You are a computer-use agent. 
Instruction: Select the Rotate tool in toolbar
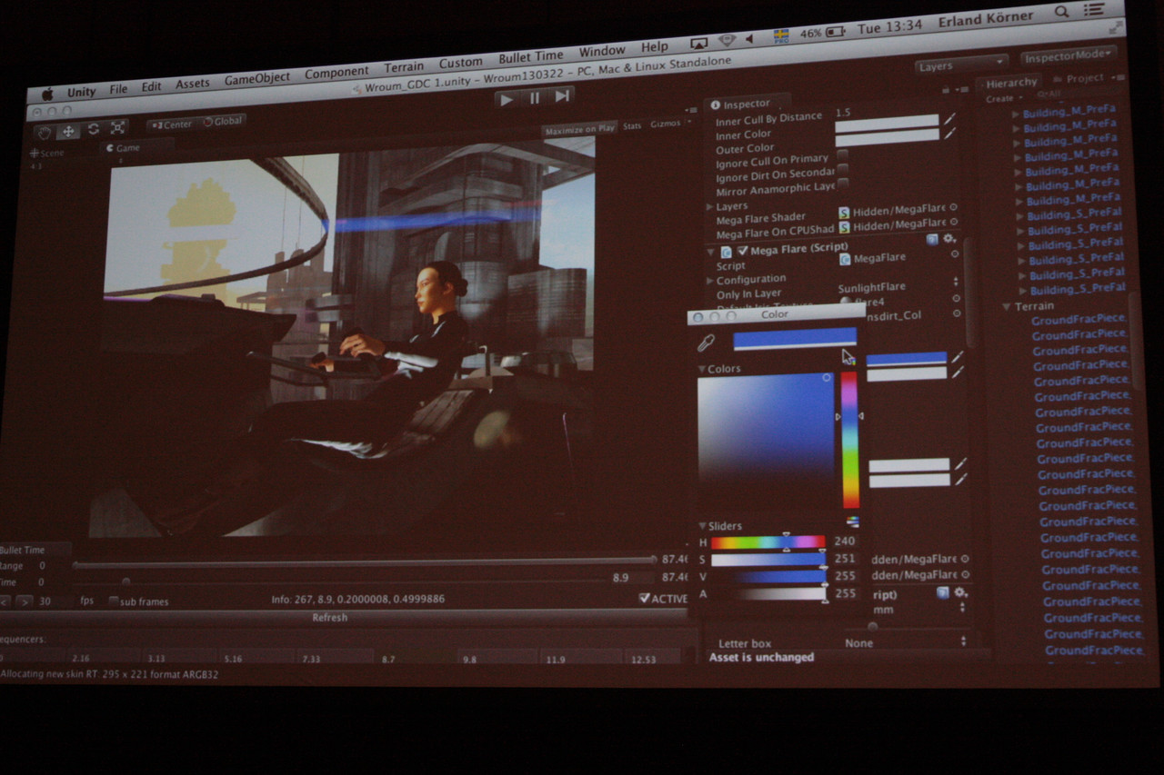[93, 129]
